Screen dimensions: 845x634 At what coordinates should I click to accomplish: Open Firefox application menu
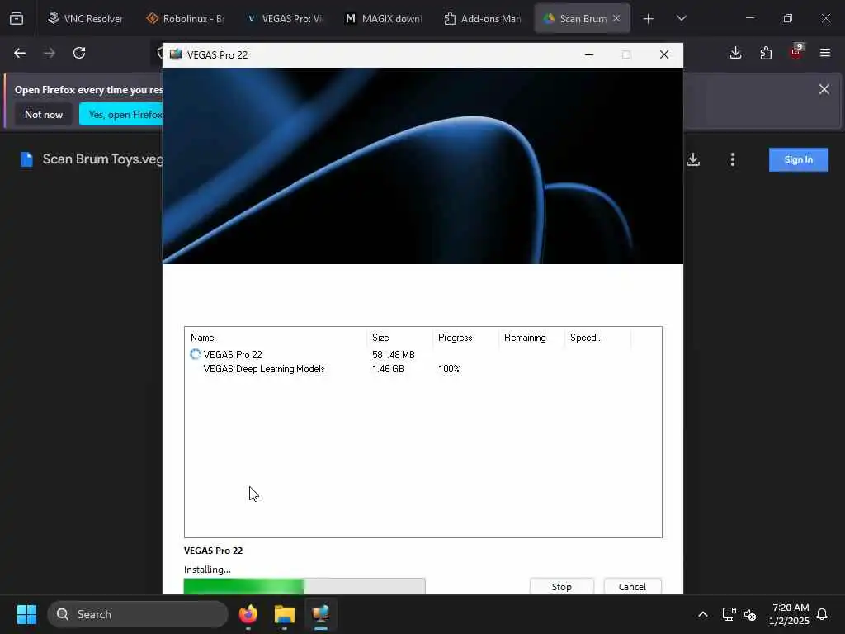[825, 53]
